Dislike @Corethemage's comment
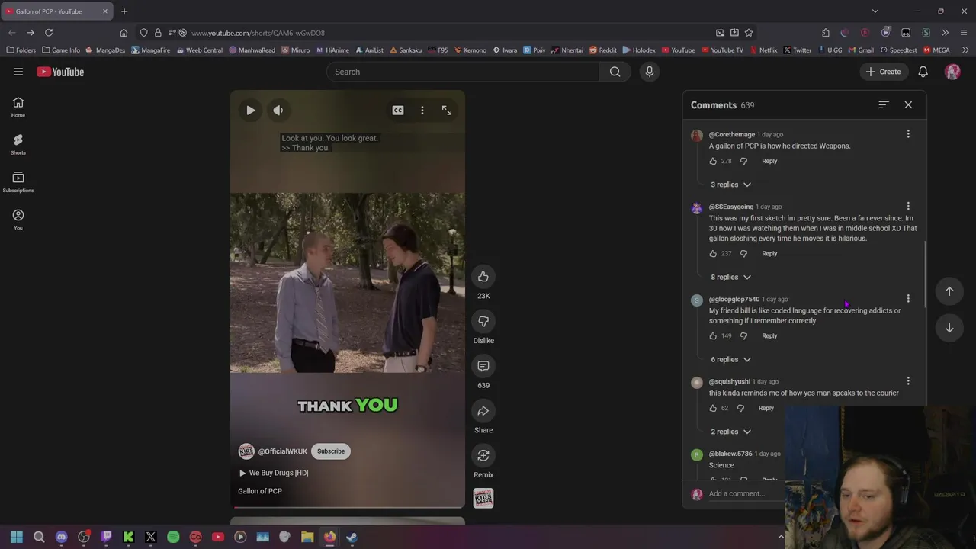This screenshot has height=549, width=976. tap(743, 161)
